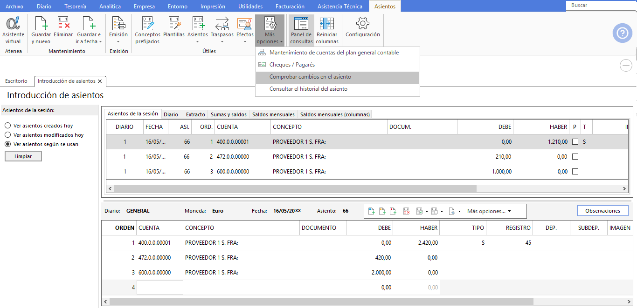Screen dimensions: 637x308
Task: Expand the Emisión dropdown arrow
Action: click(118, 41)
